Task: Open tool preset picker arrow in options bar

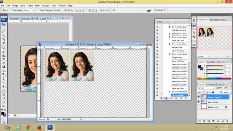Action: [x=8, y=10]
